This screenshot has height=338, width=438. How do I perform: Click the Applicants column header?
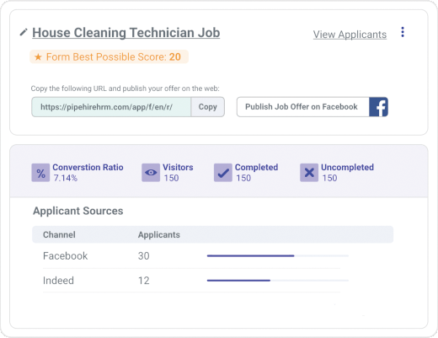coord(159,234)
